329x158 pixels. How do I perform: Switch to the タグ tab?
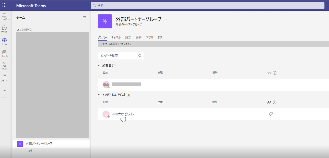click(160, 38)
